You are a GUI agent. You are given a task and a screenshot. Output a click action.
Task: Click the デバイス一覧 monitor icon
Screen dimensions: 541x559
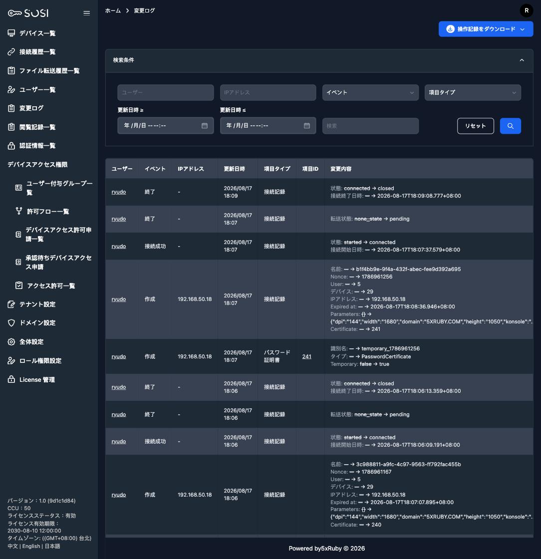11,33
